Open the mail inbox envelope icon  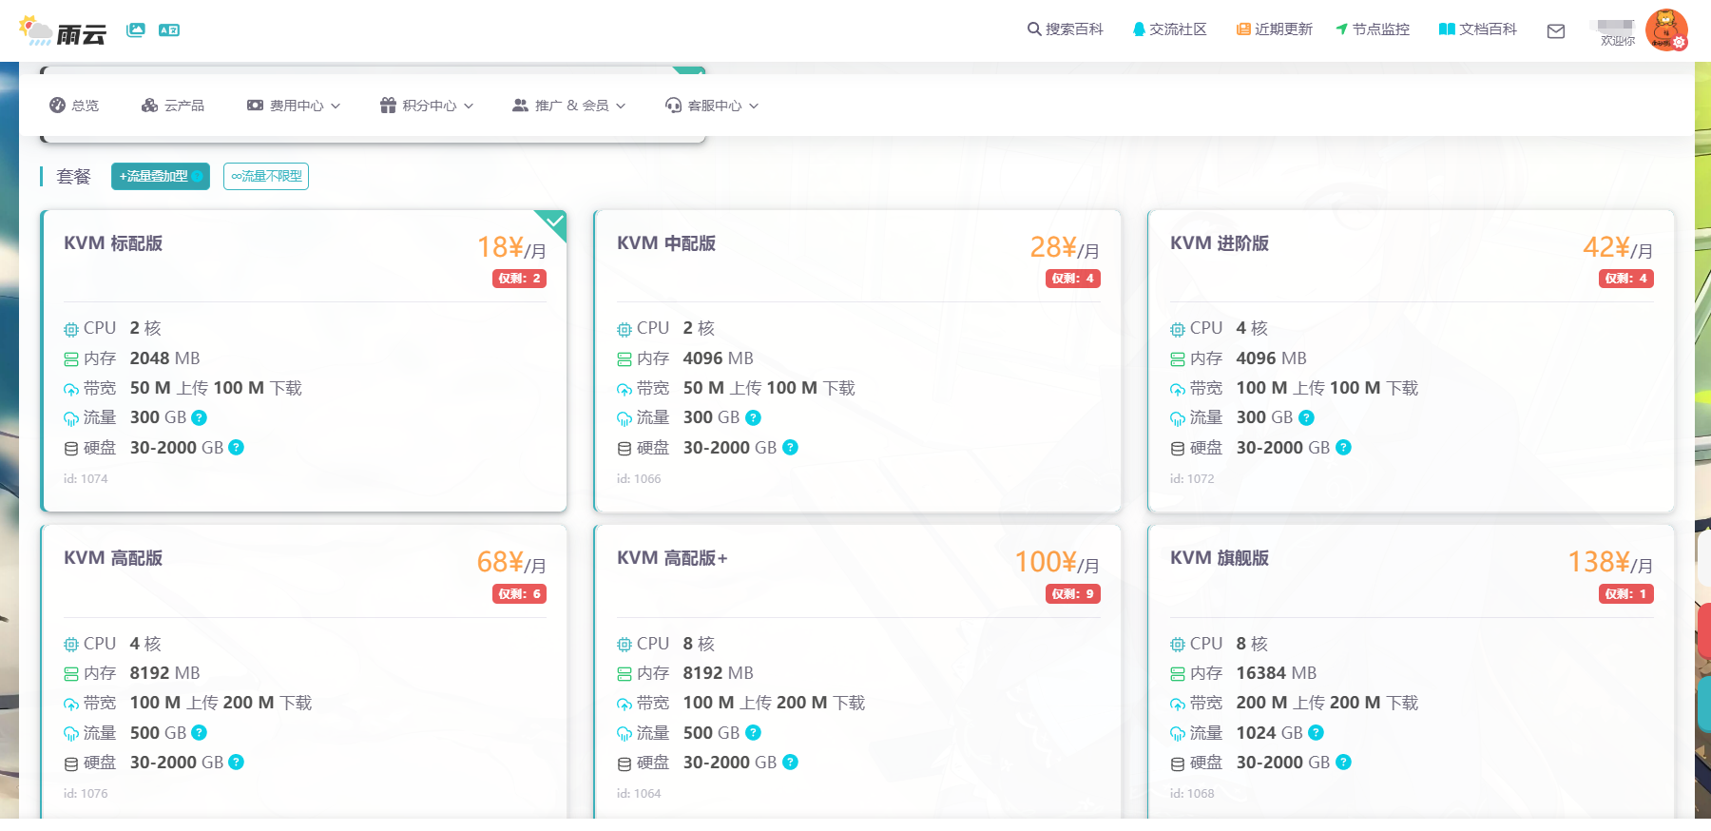(1556, 31)
